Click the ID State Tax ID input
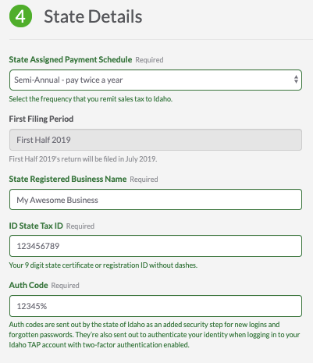This screenshot has width=313, height=363. tap(155, 246)
